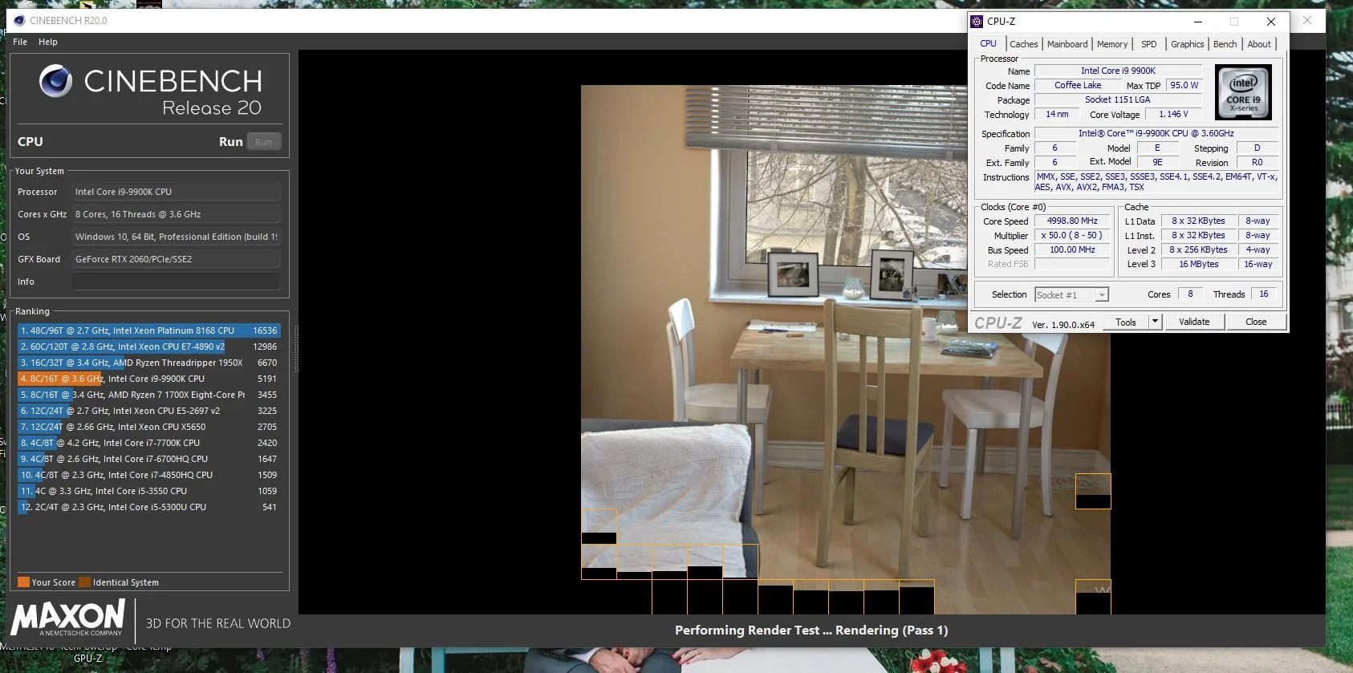Click the orange Your Score legend swatch

tap(23, 582)
